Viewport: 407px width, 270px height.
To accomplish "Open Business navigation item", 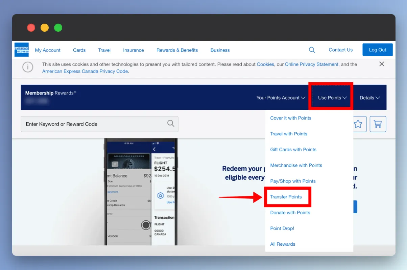I will [x=220, y=50].
